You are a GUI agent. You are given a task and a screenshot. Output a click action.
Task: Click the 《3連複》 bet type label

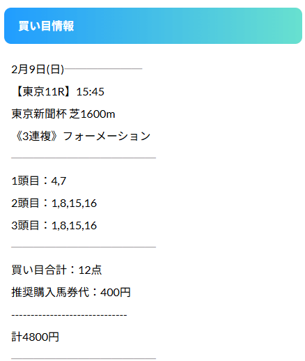[36, 136]
